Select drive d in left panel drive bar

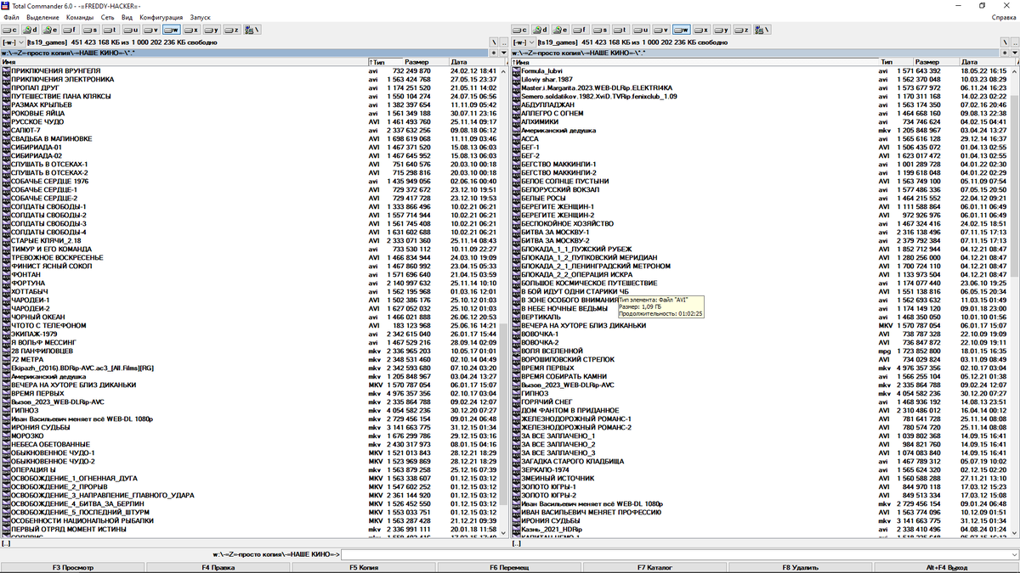pyautogui.click(x=30, y=30)
